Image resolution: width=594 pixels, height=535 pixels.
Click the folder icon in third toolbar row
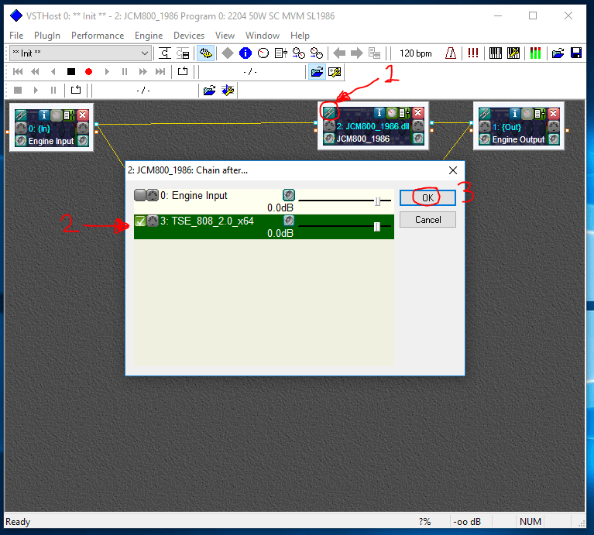pyautogui.click(x=210, y=90)
